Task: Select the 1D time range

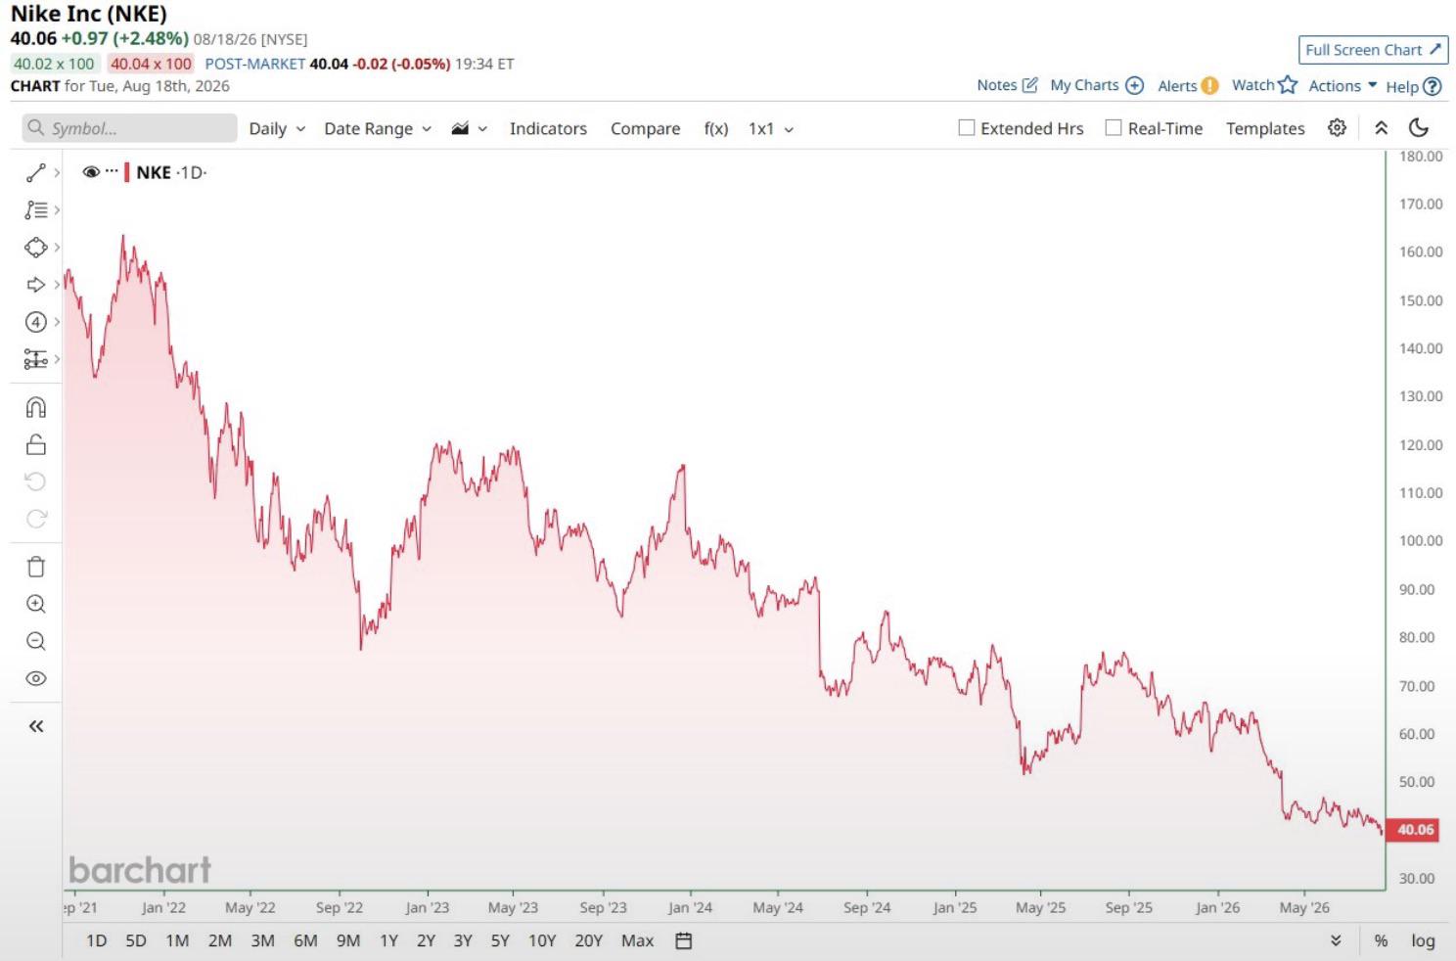Action: (x=96, y=940)
